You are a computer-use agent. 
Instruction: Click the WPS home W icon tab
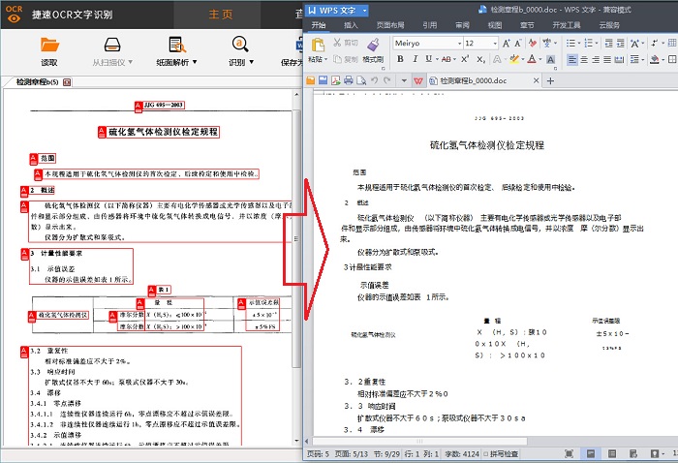(418, 80)
